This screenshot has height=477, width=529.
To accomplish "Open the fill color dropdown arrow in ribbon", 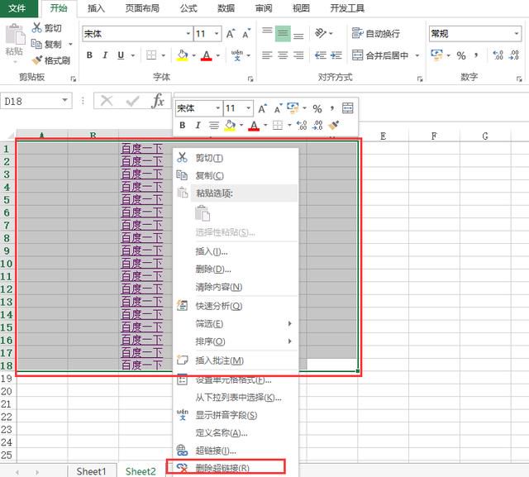I will coord(194,55).
